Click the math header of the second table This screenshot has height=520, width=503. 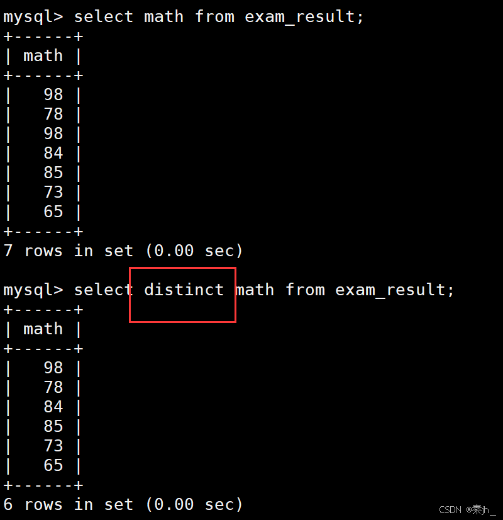coord(43,329)
